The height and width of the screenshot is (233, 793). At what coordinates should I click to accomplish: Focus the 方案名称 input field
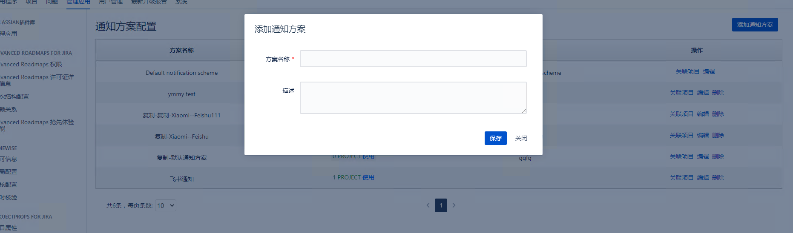click(x=413, y=59)
